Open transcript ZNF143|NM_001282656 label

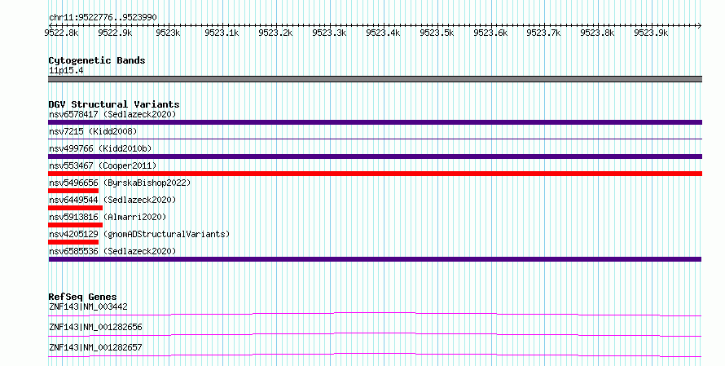95,327
